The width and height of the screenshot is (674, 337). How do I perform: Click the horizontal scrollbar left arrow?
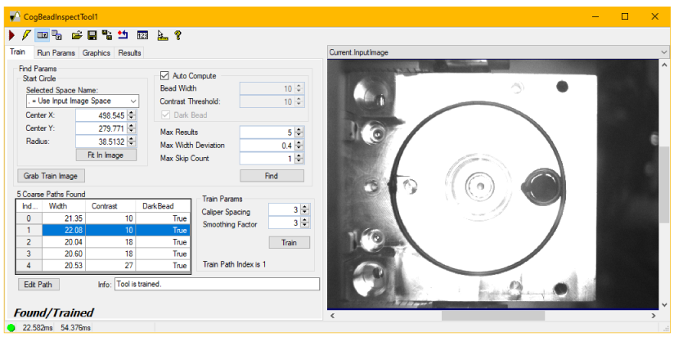pyautogui.click(x=332, y=316)
